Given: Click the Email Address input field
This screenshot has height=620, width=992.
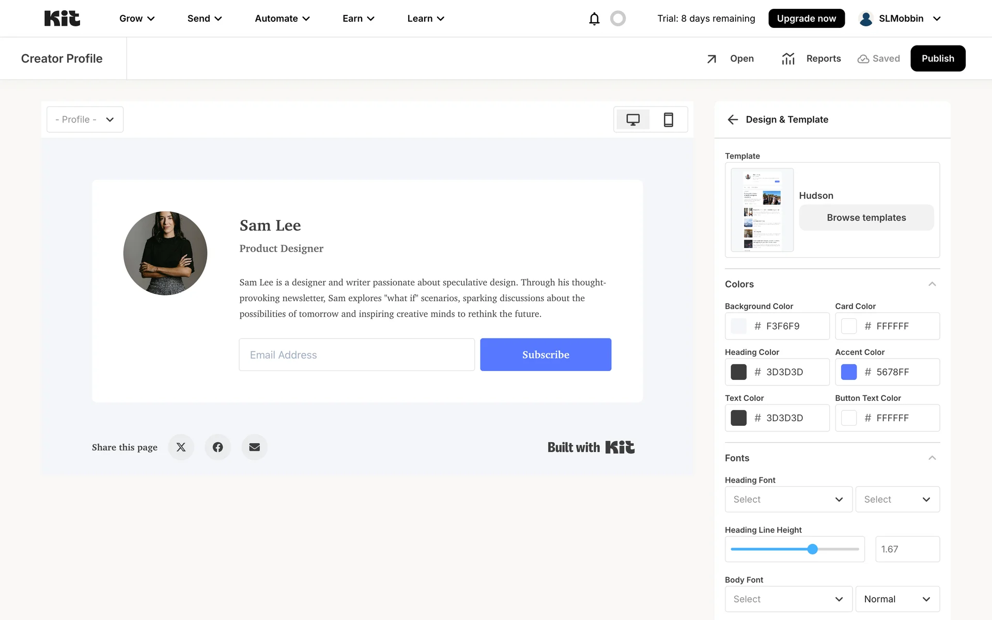Looking at the screenshot, I should click(357, 354).
